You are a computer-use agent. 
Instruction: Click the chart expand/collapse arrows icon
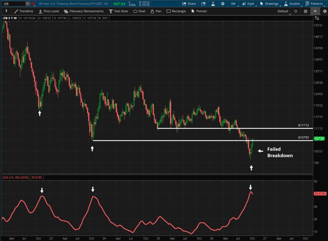point(317,18)
